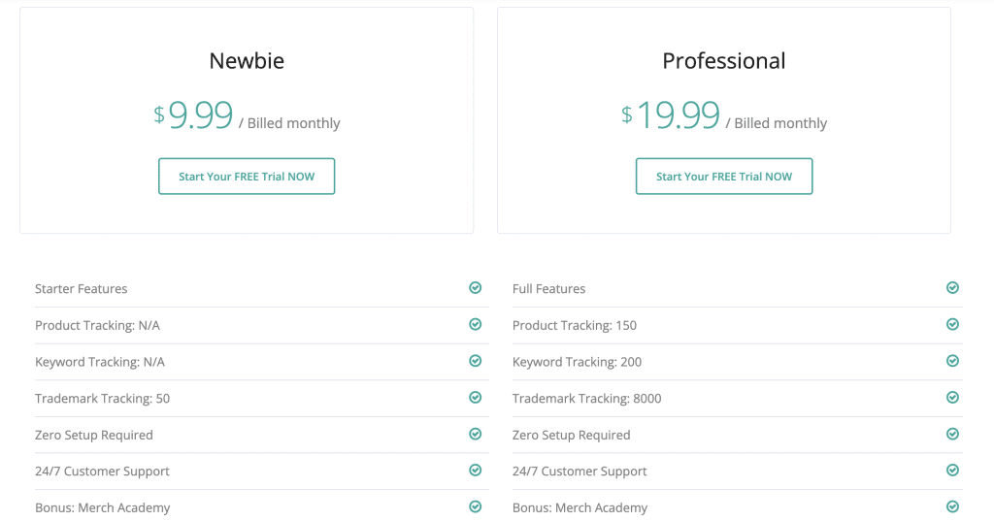The height and width of the screenshot is (521, 994).
Task: Click checkmark icon beside Keyword Tracking: N/A
Action: (476, 361)
